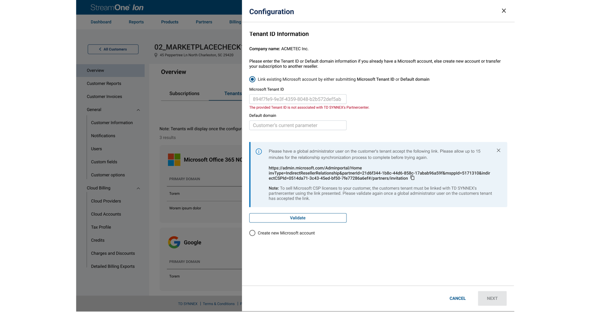This screenshot has width=590, height=312.
Task: Open the Dashboard menu
Action: 101,22
